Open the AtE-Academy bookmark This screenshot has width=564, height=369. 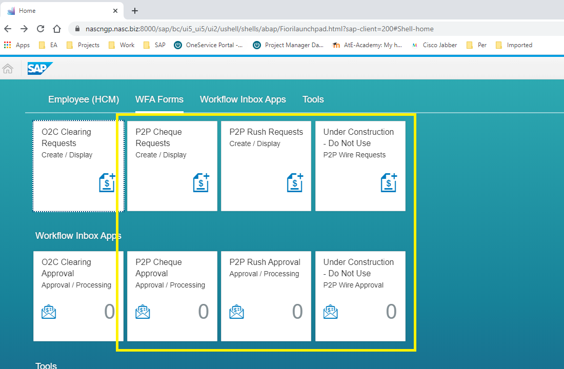[367, 45]
